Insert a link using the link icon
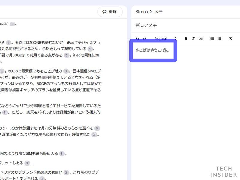 pos(201,38)
